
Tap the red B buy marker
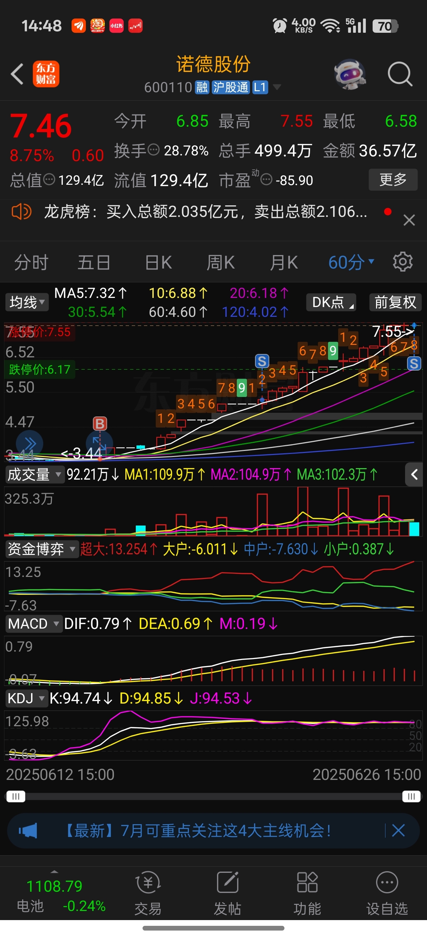tap(100, 424)
